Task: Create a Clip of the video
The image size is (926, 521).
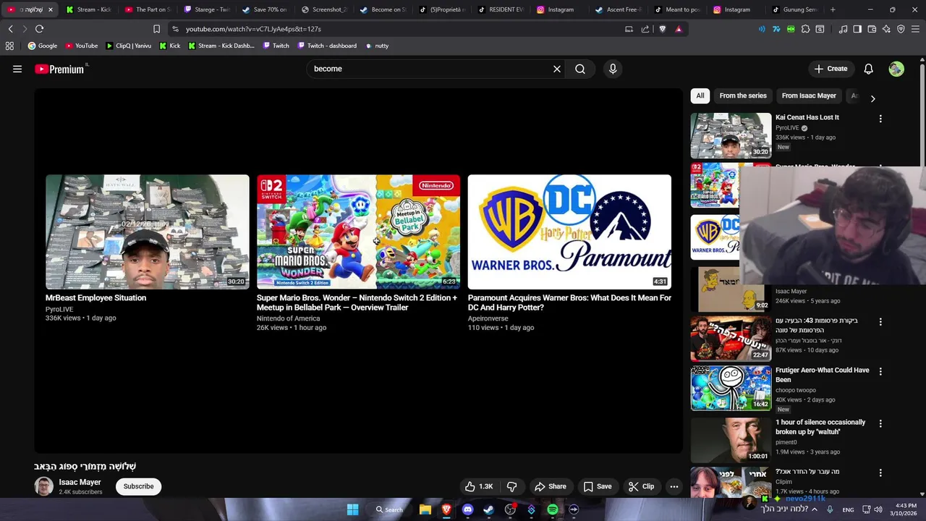Action: pyautogui.click(x=641, y=486)
